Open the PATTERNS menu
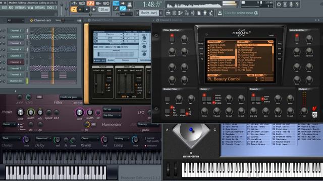 pyautogui.click(x=20, y=8)
